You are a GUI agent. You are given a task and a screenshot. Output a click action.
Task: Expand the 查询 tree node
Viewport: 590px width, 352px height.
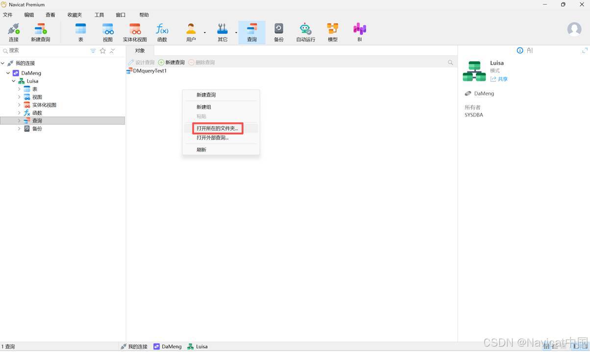click(x=19, y=120)
